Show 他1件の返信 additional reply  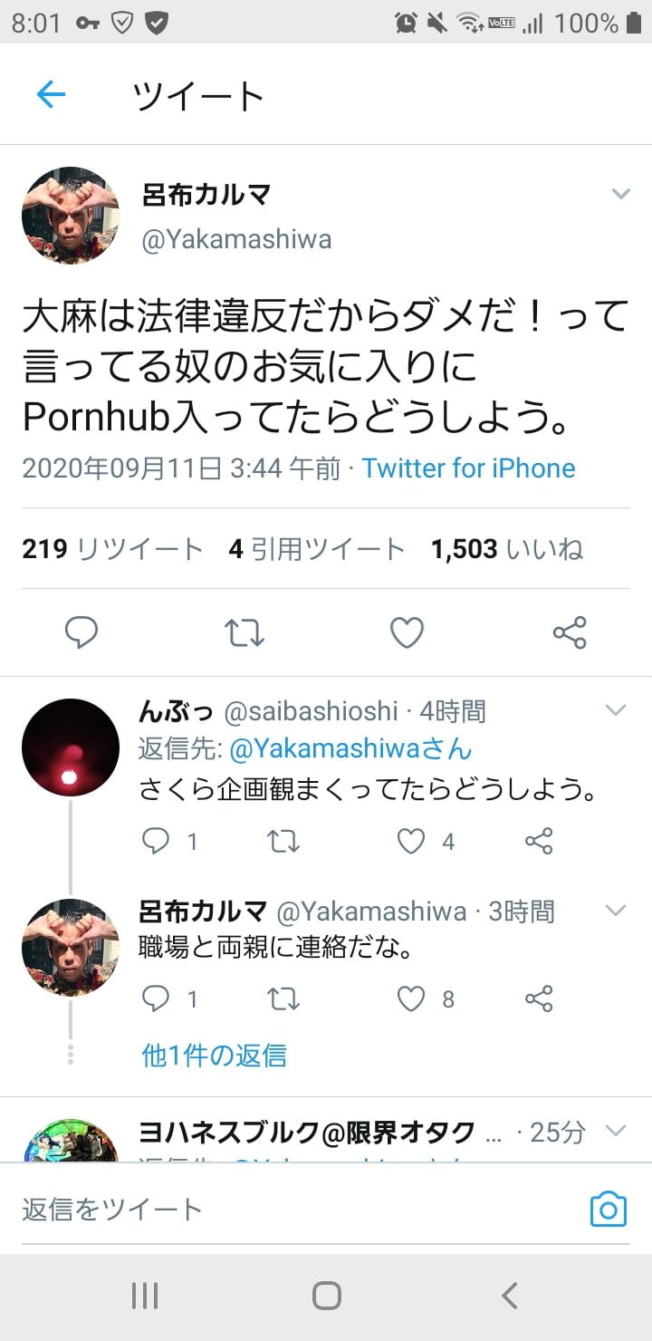[x=214, y=1055]
